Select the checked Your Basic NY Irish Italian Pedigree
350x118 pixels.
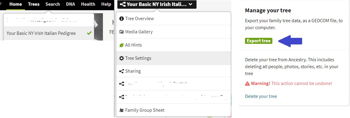(49, 33)
